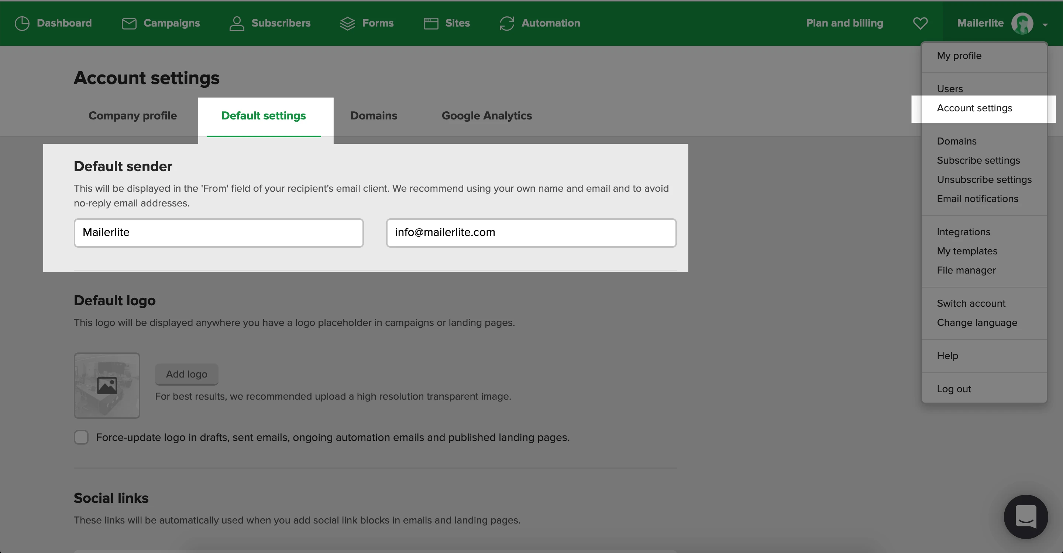Select Subscribe settings from account menu
This screenshot has width=1063, height=553.
point(978,160)
